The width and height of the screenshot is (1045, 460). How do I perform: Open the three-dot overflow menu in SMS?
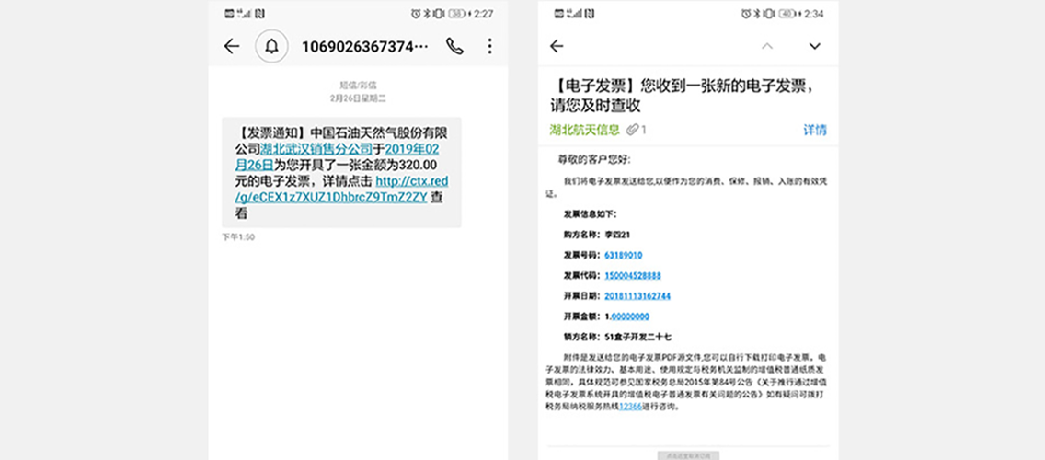(489, 46)
